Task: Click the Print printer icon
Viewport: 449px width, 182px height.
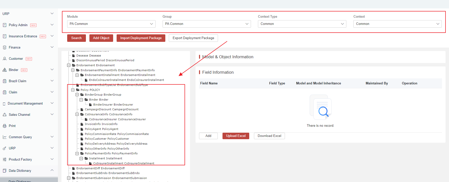Action: (4, 126)
